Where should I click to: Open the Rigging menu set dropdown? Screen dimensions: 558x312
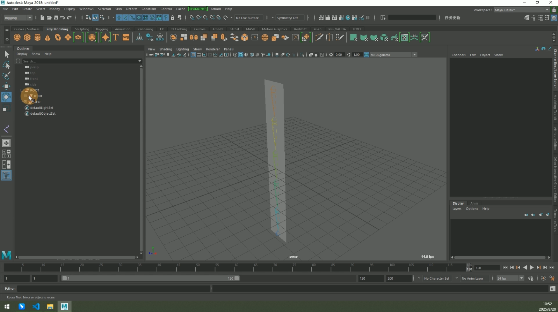18,18
